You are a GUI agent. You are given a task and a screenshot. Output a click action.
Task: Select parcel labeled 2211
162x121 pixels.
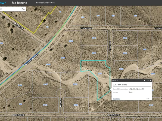(94, 53)
